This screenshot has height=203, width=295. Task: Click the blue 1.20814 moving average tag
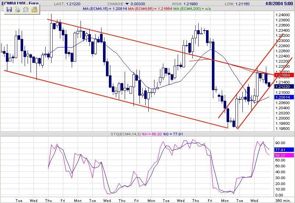click(x=284, y=97)
